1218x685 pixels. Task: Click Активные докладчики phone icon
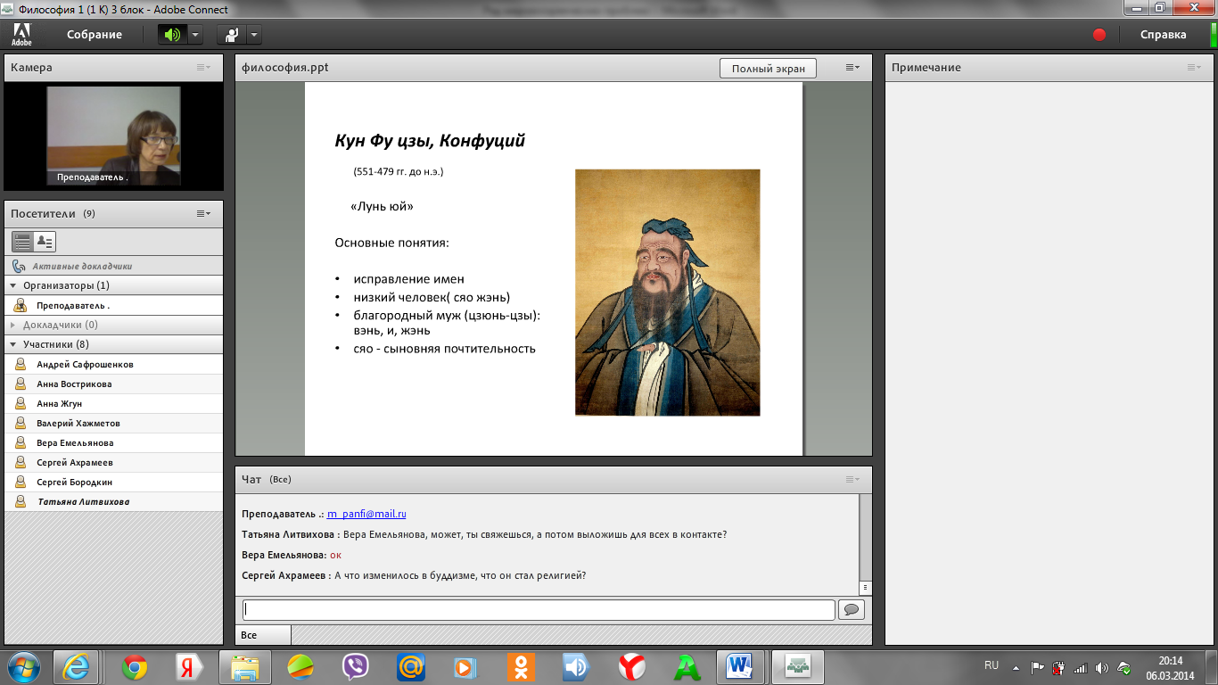tap(20, 266)
